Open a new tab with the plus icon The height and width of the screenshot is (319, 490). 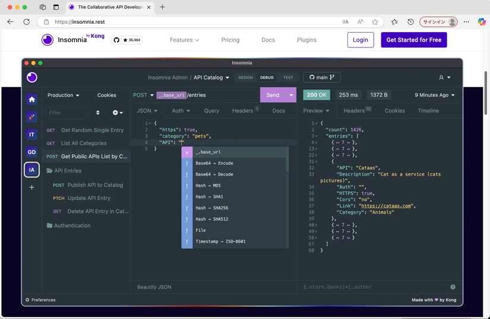(x=162, y=7)
